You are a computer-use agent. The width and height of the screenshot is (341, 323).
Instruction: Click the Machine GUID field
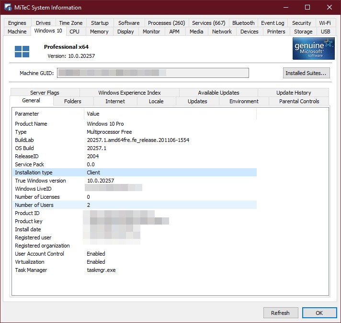click(153, 73)
